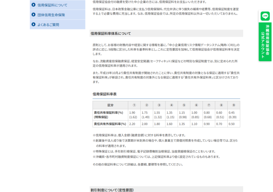
Task: Click column header ① in rate table
Action: 134,105
